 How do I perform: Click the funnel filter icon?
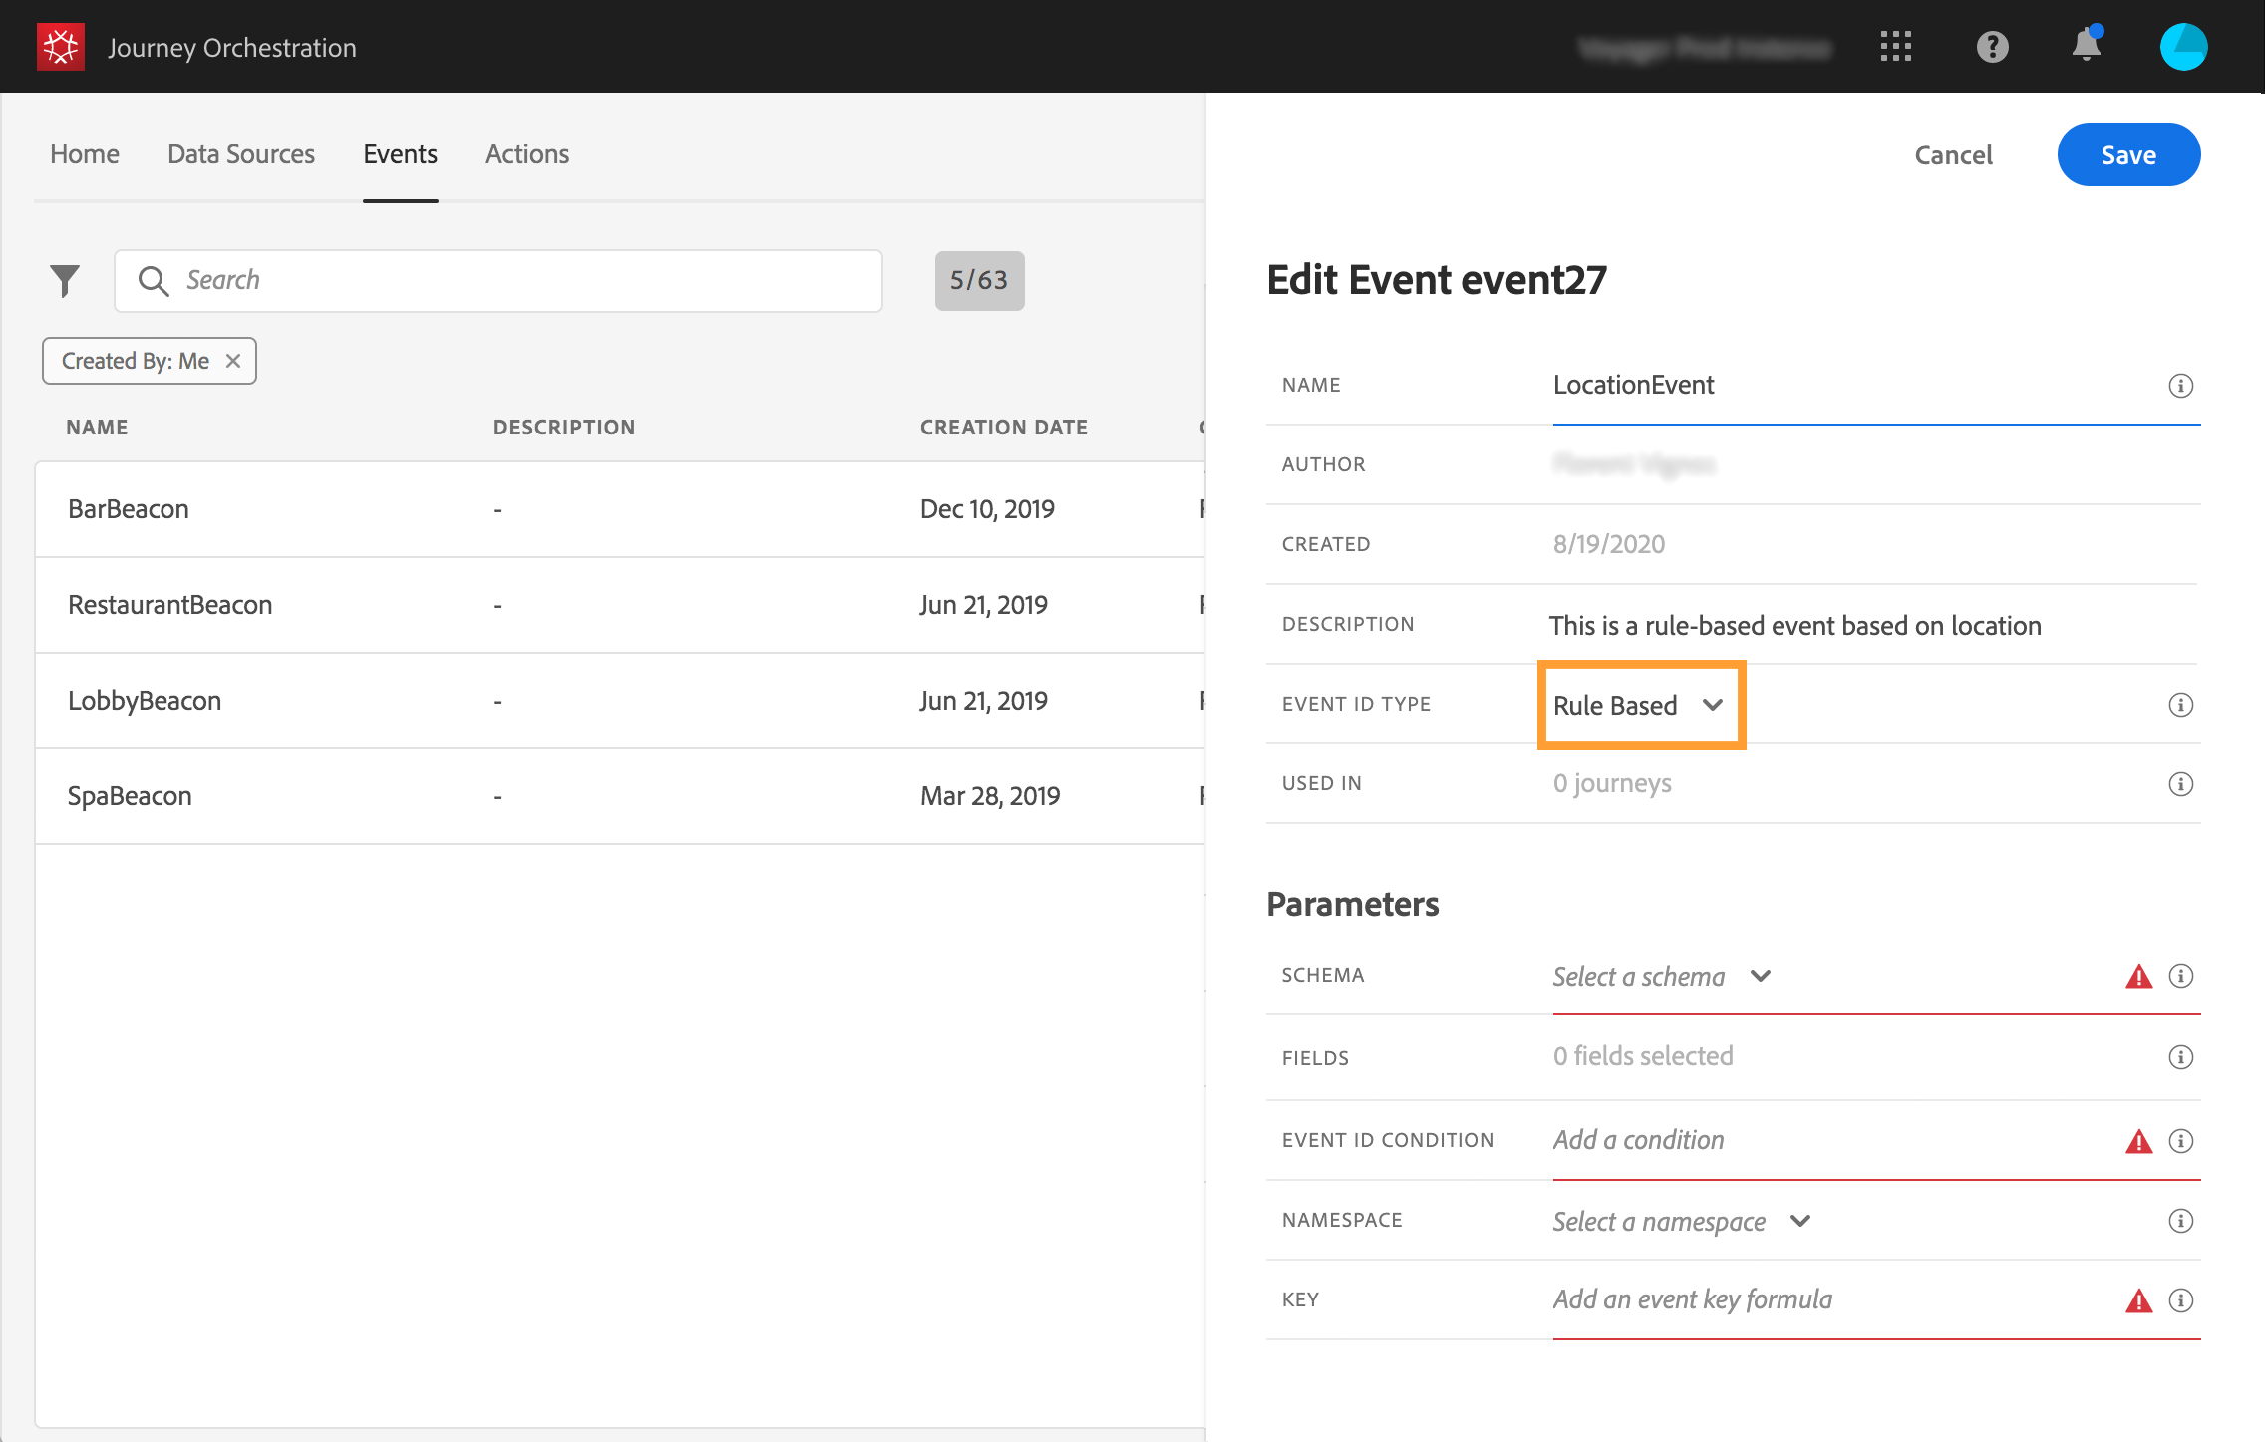(x=65, y=281)
